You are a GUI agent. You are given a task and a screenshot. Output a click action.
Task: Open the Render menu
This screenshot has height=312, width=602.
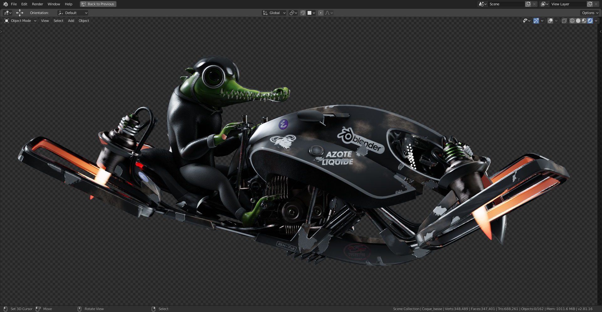[x=37, y=4]
